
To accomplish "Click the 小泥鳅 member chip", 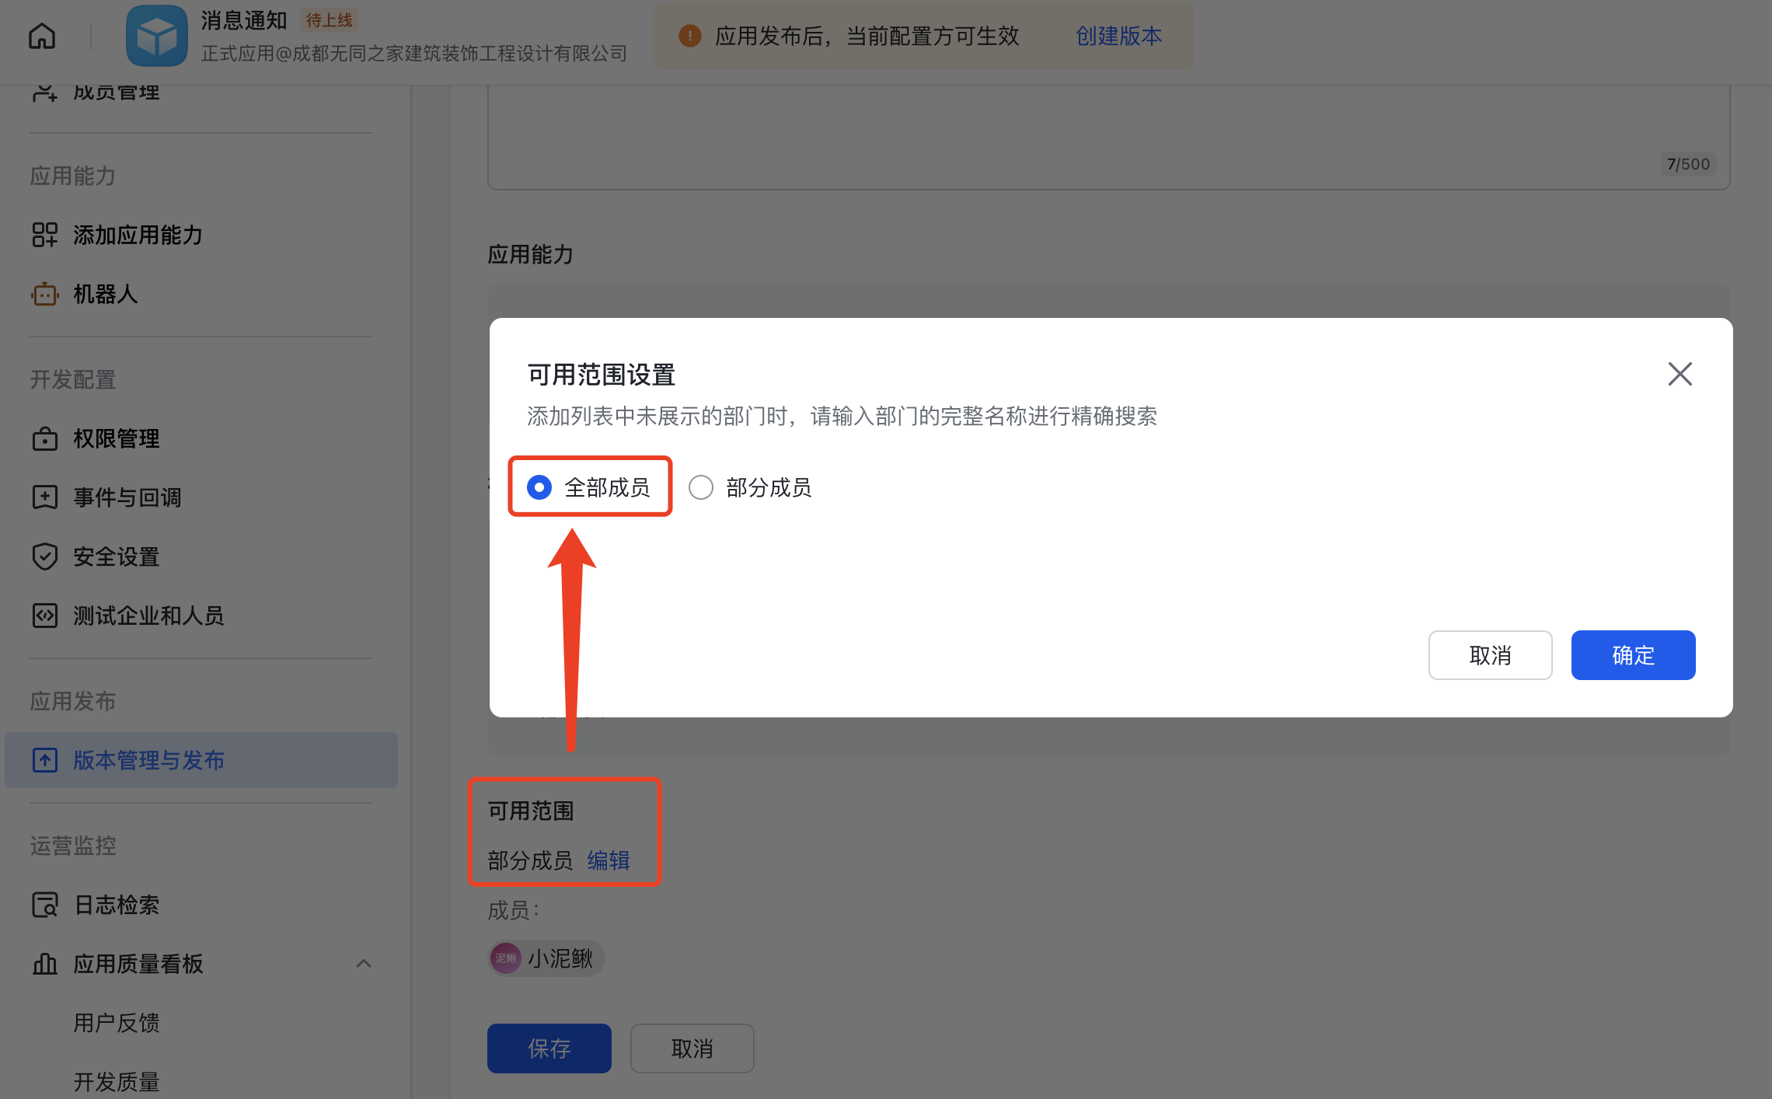I will [546, 958].
